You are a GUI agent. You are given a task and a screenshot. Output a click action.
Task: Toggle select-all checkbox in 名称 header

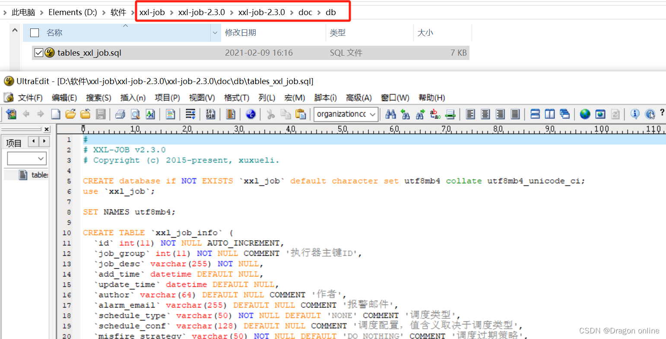[x=35, y=33]
